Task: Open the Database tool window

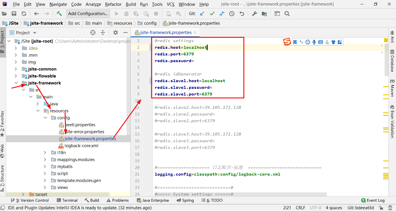Action: point(392,61)
